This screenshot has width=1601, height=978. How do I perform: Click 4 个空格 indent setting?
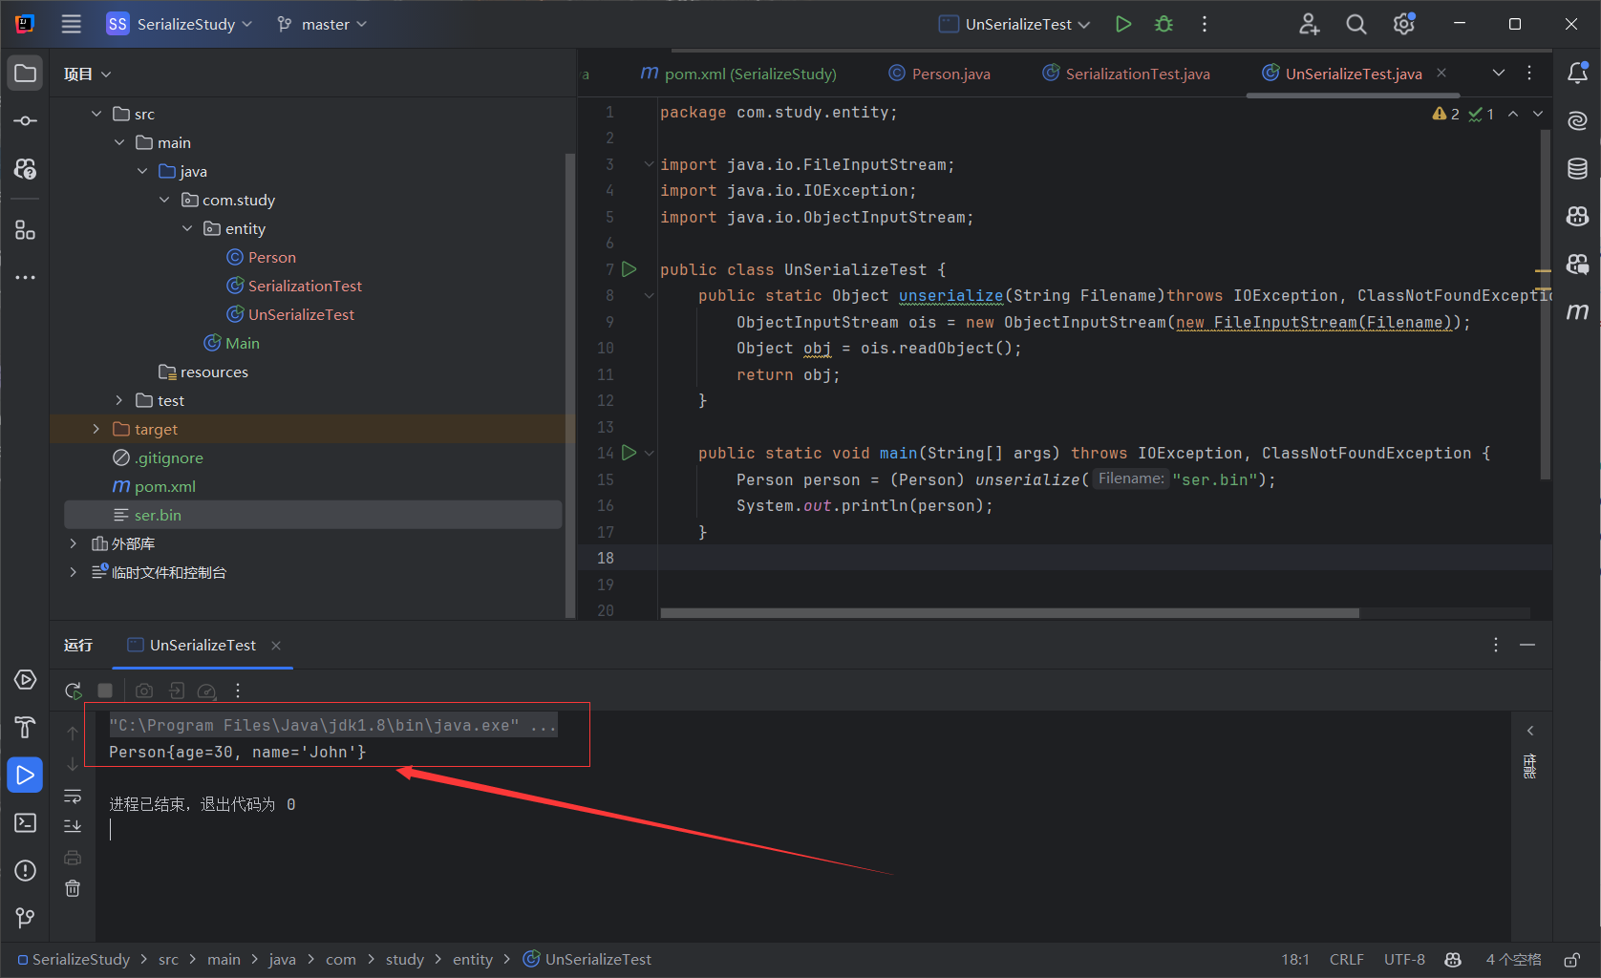pyautogui.click(x=1513, y=960)
